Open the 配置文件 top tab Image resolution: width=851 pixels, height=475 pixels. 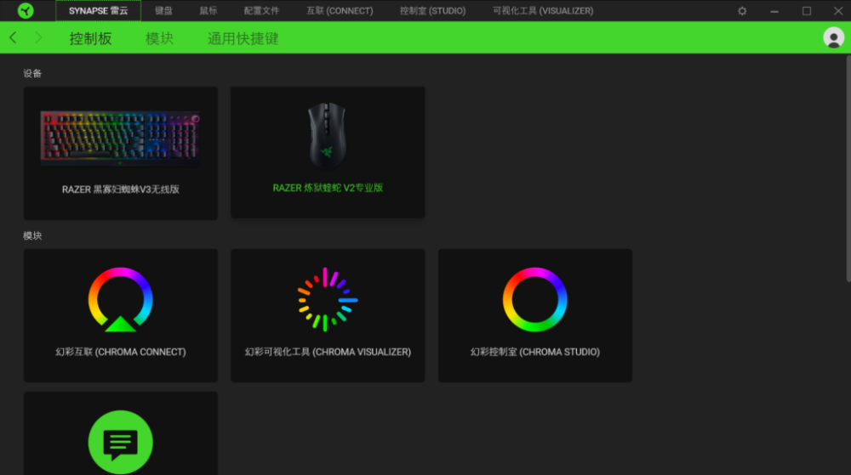[261, 11]
